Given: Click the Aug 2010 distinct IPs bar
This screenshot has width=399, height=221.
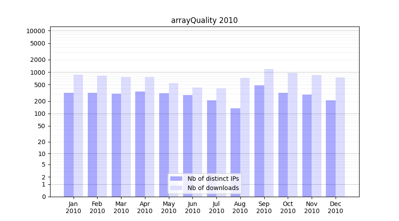Looking at the screenshot, I should pyautogui.click(x=235, y=152).
